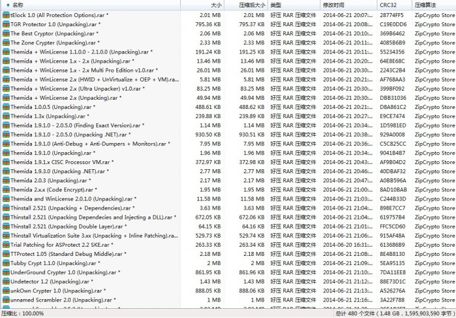456x318 pixels.
Task: Click the icon of TTProtect 1.05 archive
Action: tap(6, 254)
